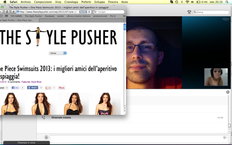The width and height of the screenshot is (232, 145).
Task: Click the self-view video thumbnail in Skype
Action: (216, 77)
